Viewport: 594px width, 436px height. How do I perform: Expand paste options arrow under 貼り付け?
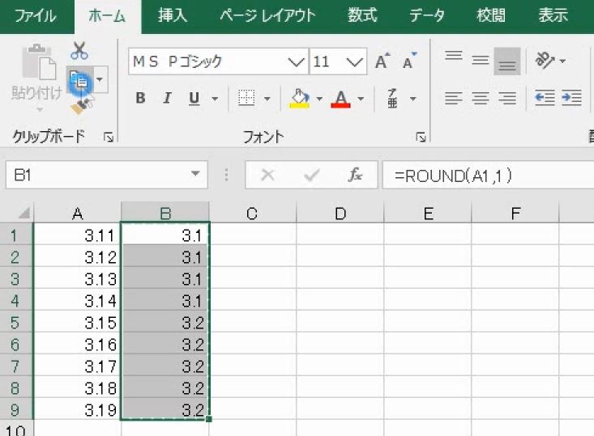pos(39,110)
